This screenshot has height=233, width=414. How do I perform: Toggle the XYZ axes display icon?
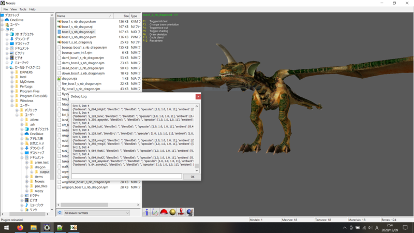pyautogui.click(x=155, y=212)
